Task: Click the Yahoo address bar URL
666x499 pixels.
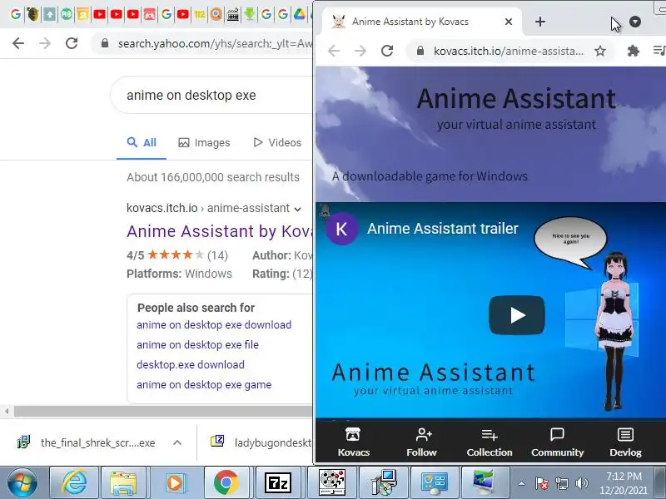Action: click(215, 43)
